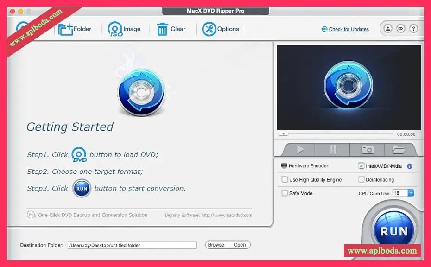Enable Use High Quality Engine
The height and width of the screenshot is (267, 431).
(285, 179)
